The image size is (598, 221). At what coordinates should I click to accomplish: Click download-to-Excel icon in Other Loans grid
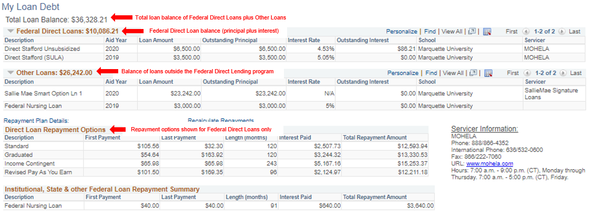click(487, 73)
